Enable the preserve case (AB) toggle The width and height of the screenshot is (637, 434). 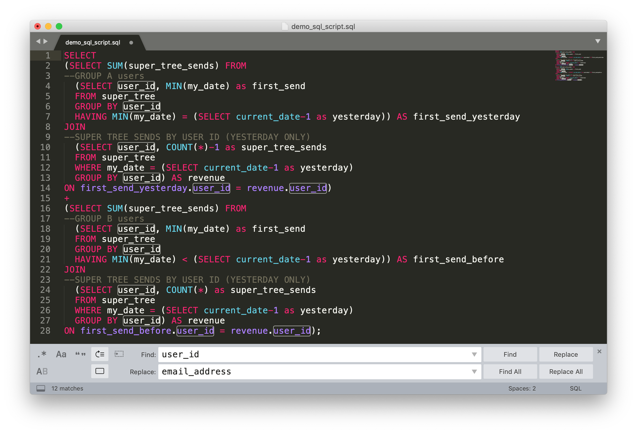42,372
